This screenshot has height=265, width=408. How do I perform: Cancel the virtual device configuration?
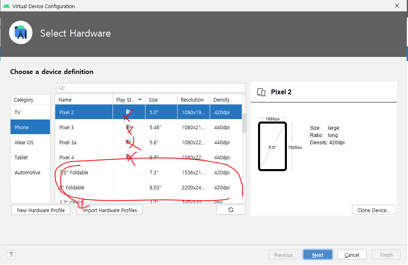tap(352, 254)
